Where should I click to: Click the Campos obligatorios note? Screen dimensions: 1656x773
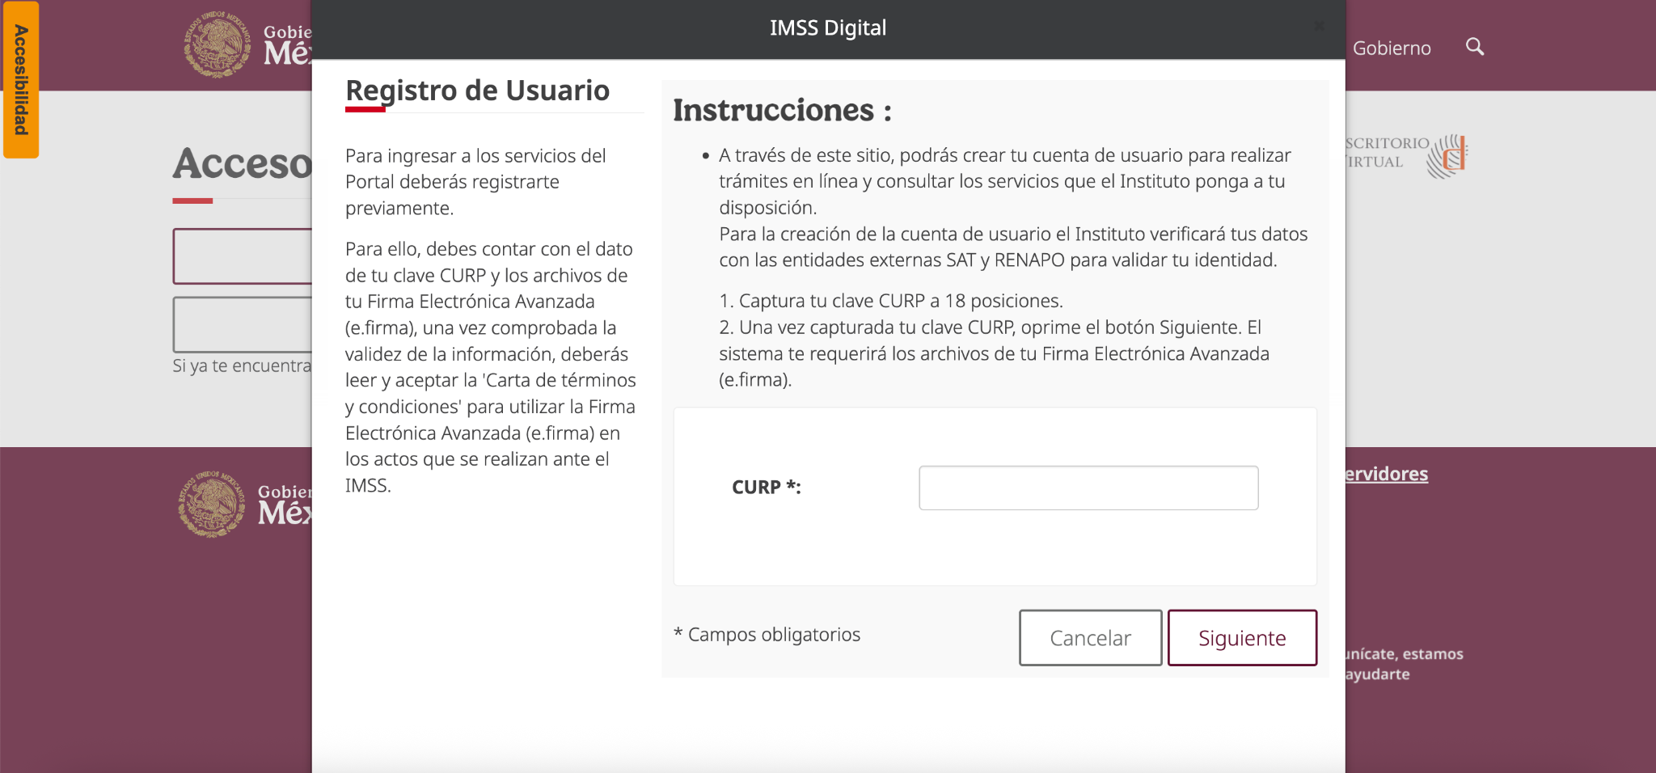coord(767,635)
